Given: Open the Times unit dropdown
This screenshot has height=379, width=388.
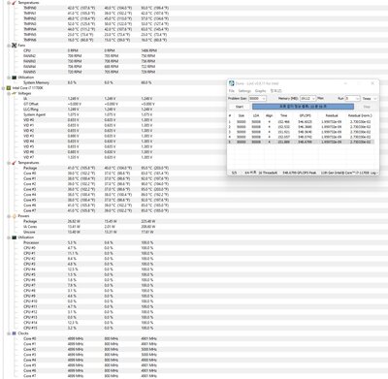Looking at the screenshot, I should click(370, 98).
